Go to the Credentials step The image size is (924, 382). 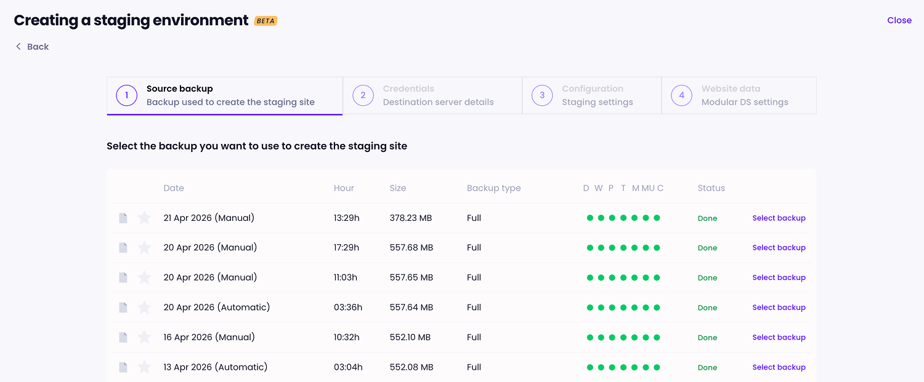click(432, 95)
